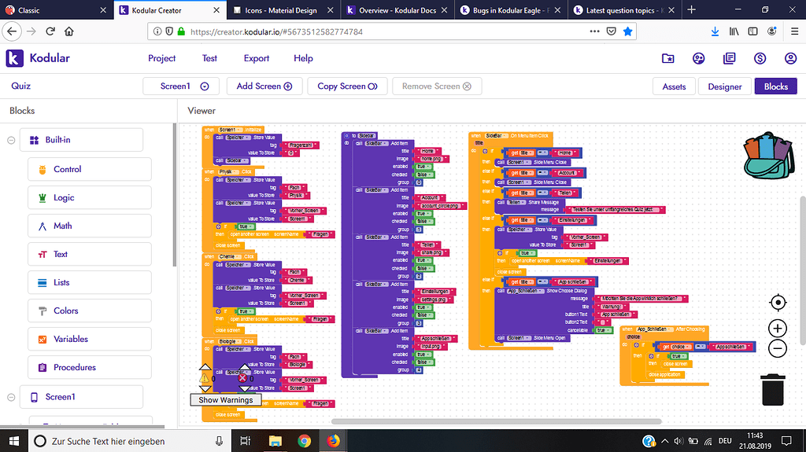Open the Export menu
Screen dimensions: 806x452
[257, 58]
